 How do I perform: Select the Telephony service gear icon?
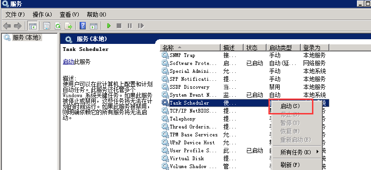tap(165, 119)
